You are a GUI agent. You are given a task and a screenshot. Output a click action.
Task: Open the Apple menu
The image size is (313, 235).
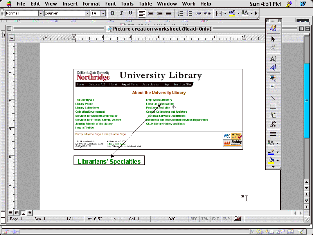(9, 4)
